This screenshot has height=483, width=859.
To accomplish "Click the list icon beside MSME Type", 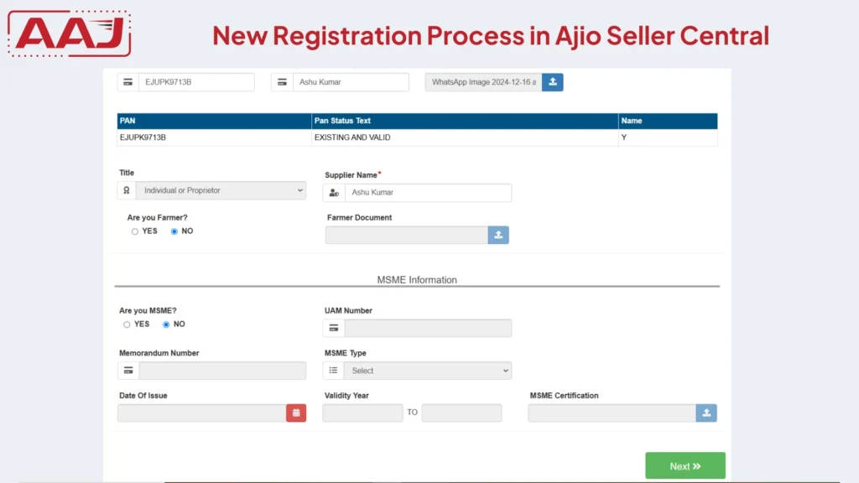I will click(332, 370).
